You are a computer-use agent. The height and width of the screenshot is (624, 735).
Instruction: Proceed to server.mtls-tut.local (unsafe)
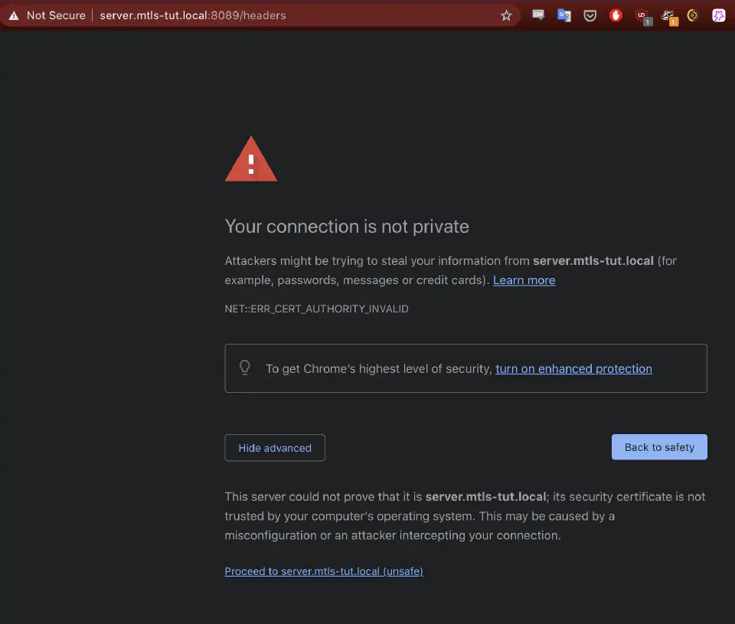point(324,571)
